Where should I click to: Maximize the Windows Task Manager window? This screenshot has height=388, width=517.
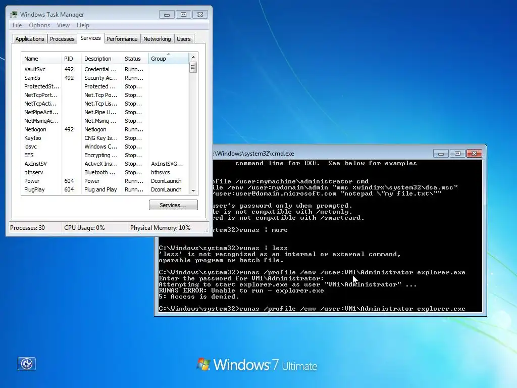[x=183, y=15]
